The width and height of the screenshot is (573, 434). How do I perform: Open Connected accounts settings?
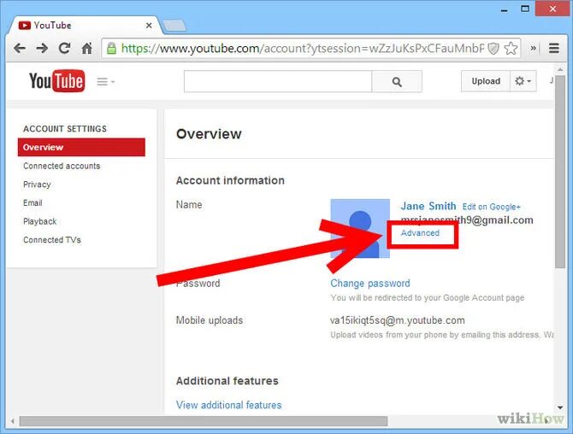tap(62, 166)
